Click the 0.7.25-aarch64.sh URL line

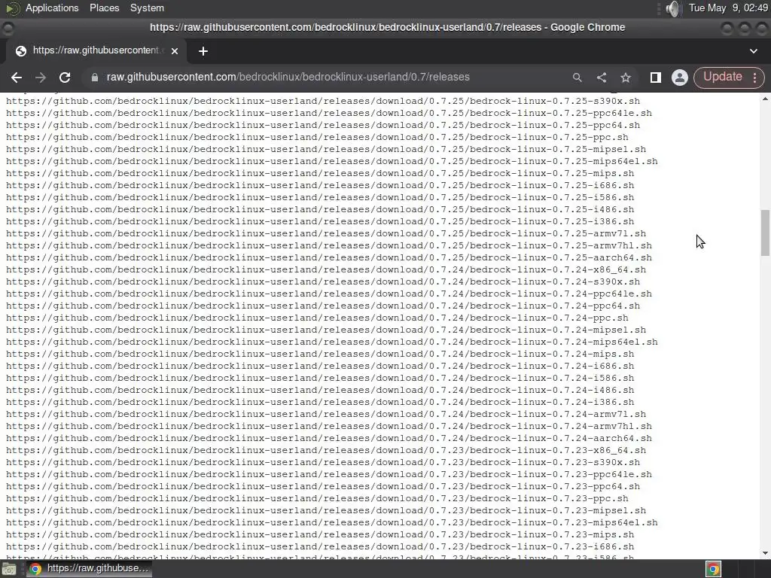coord(329,257)
